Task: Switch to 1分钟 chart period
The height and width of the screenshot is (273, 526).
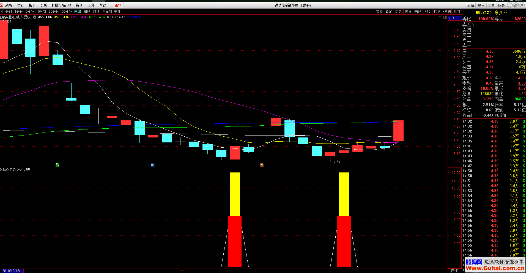Action: tap(19, 12)
